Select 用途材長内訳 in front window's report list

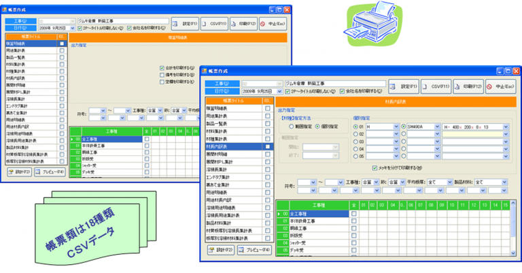click(234, 200)
